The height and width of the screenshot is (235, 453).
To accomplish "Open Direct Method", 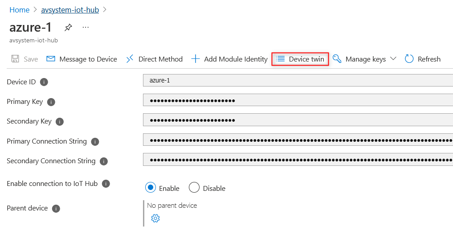I will click(161, 59).
